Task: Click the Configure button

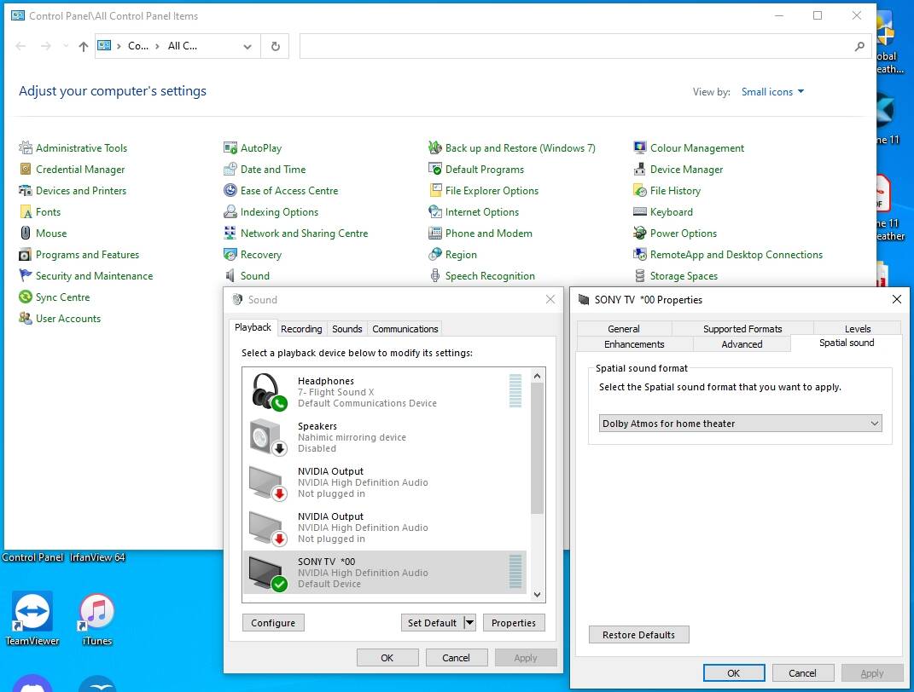Action: pos(273,623)
